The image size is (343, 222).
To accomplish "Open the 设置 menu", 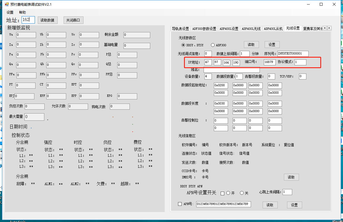I will (x=10, y=12).
